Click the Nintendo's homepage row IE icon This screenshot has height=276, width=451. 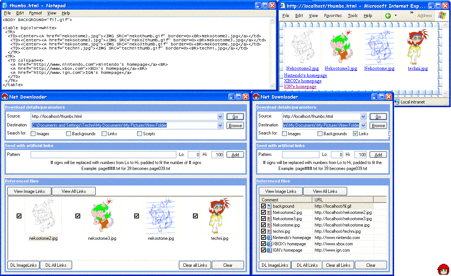(269, 238)
